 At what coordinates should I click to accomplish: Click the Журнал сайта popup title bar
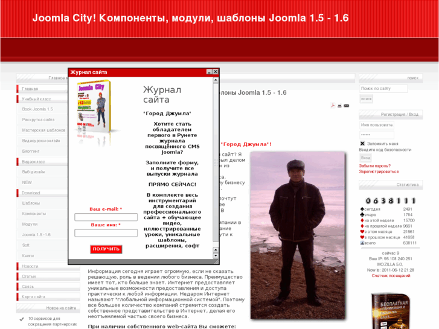(137, 72)
